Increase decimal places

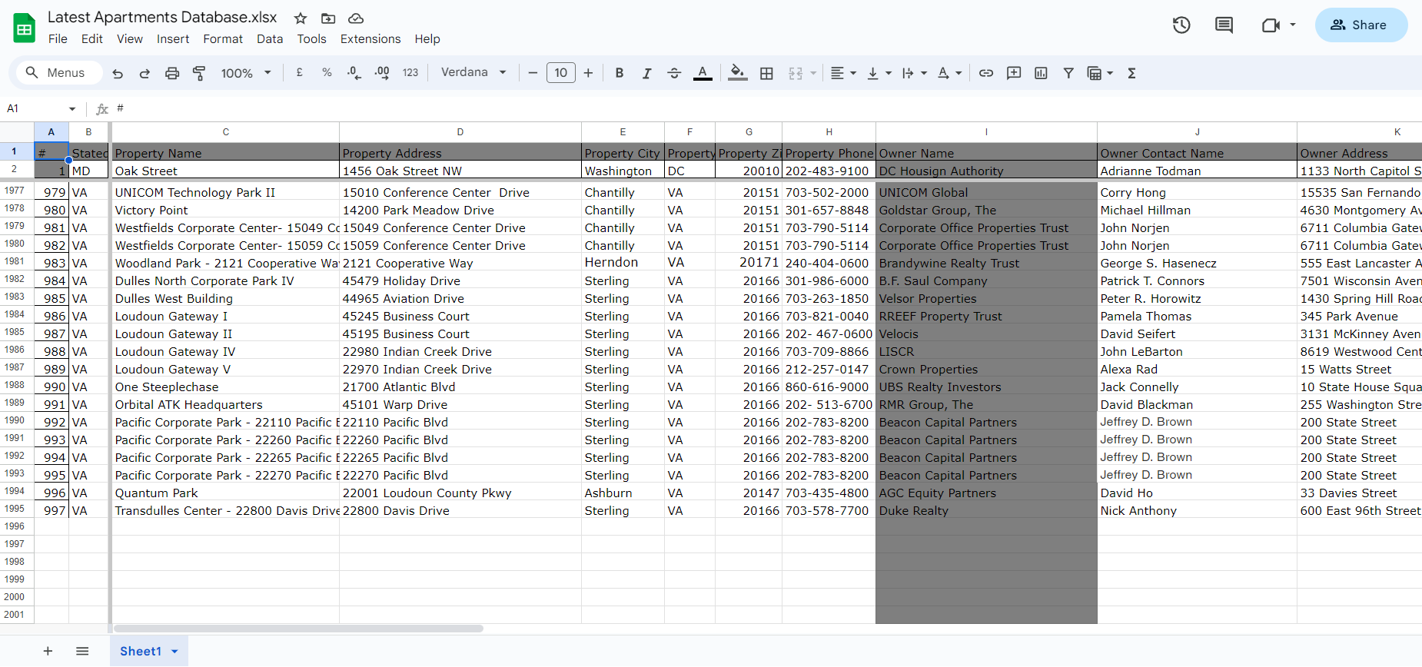click(382, 73)
